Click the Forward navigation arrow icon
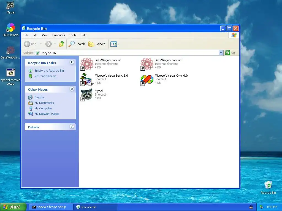Screen dimensions: 282x211 click(48, 44)
